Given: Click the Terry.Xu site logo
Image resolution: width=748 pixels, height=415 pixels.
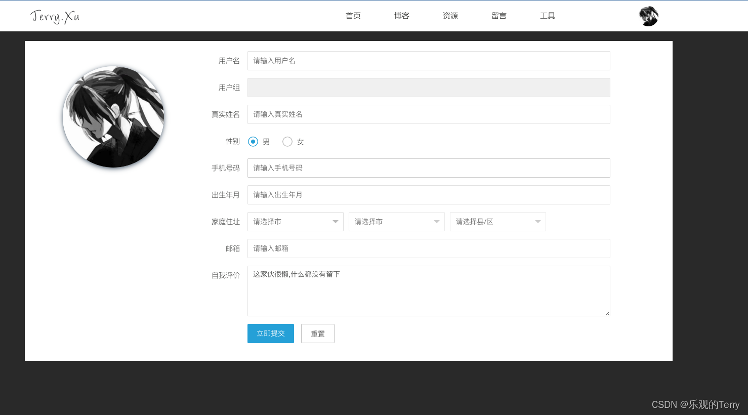Looking at the screenshot, I should click(x=55, y=17).
